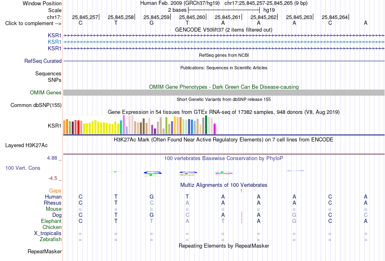Select the Zebrafish species label
This screenshot has width=385, height=261.
click(x=51, y=239)
